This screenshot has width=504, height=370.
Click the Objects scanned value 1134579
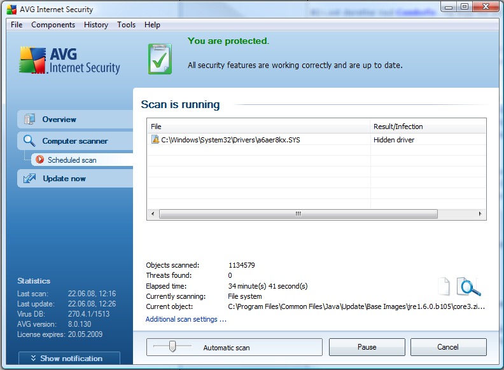(242, 265)
